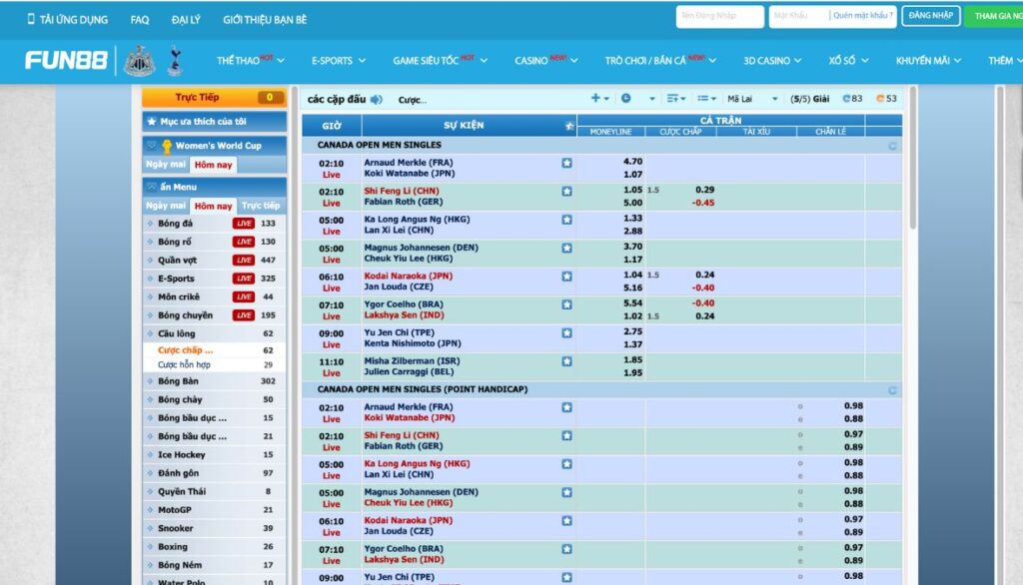
Task: Click the plus icon in odds toolbar
Action: point(595,98)
